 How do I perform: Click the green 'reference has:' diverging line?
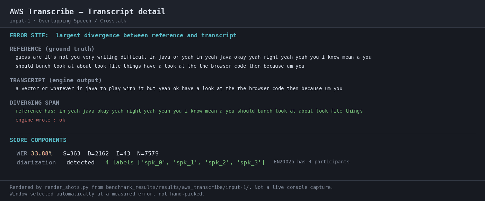(x=189, y=111)
